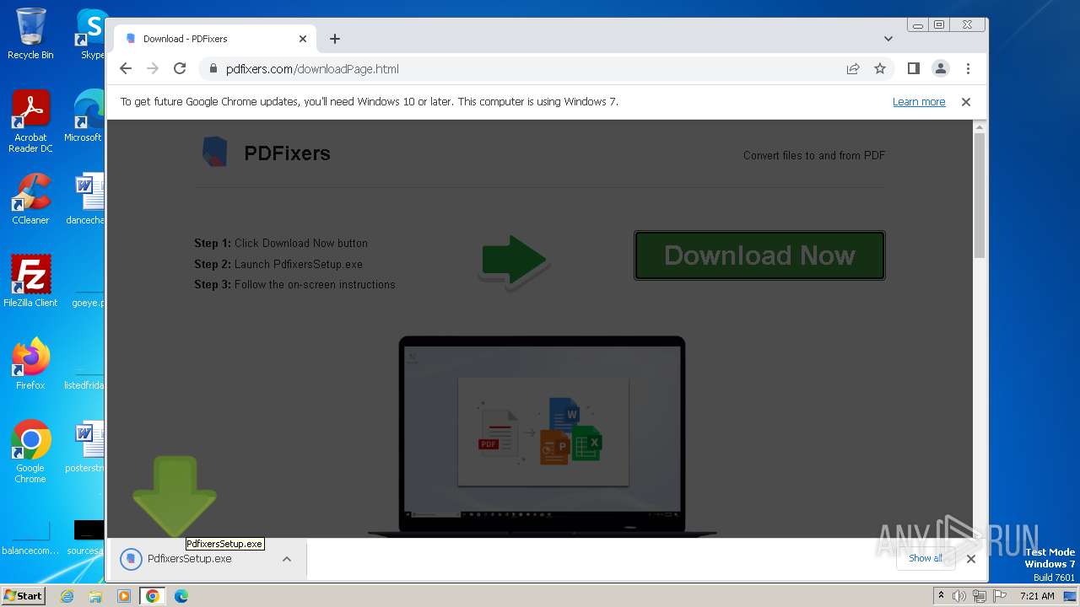1080x607 pixels.
Task: Click the taskbar clock 7:21 AM
Action: [1037, 596]
